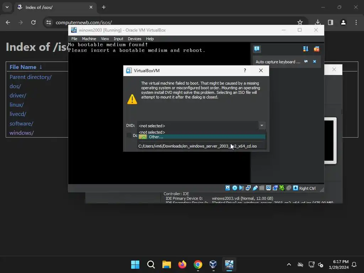Screen dimensions: 364x273
Task: Open the software/ directory link
Action: pos(21,123)
